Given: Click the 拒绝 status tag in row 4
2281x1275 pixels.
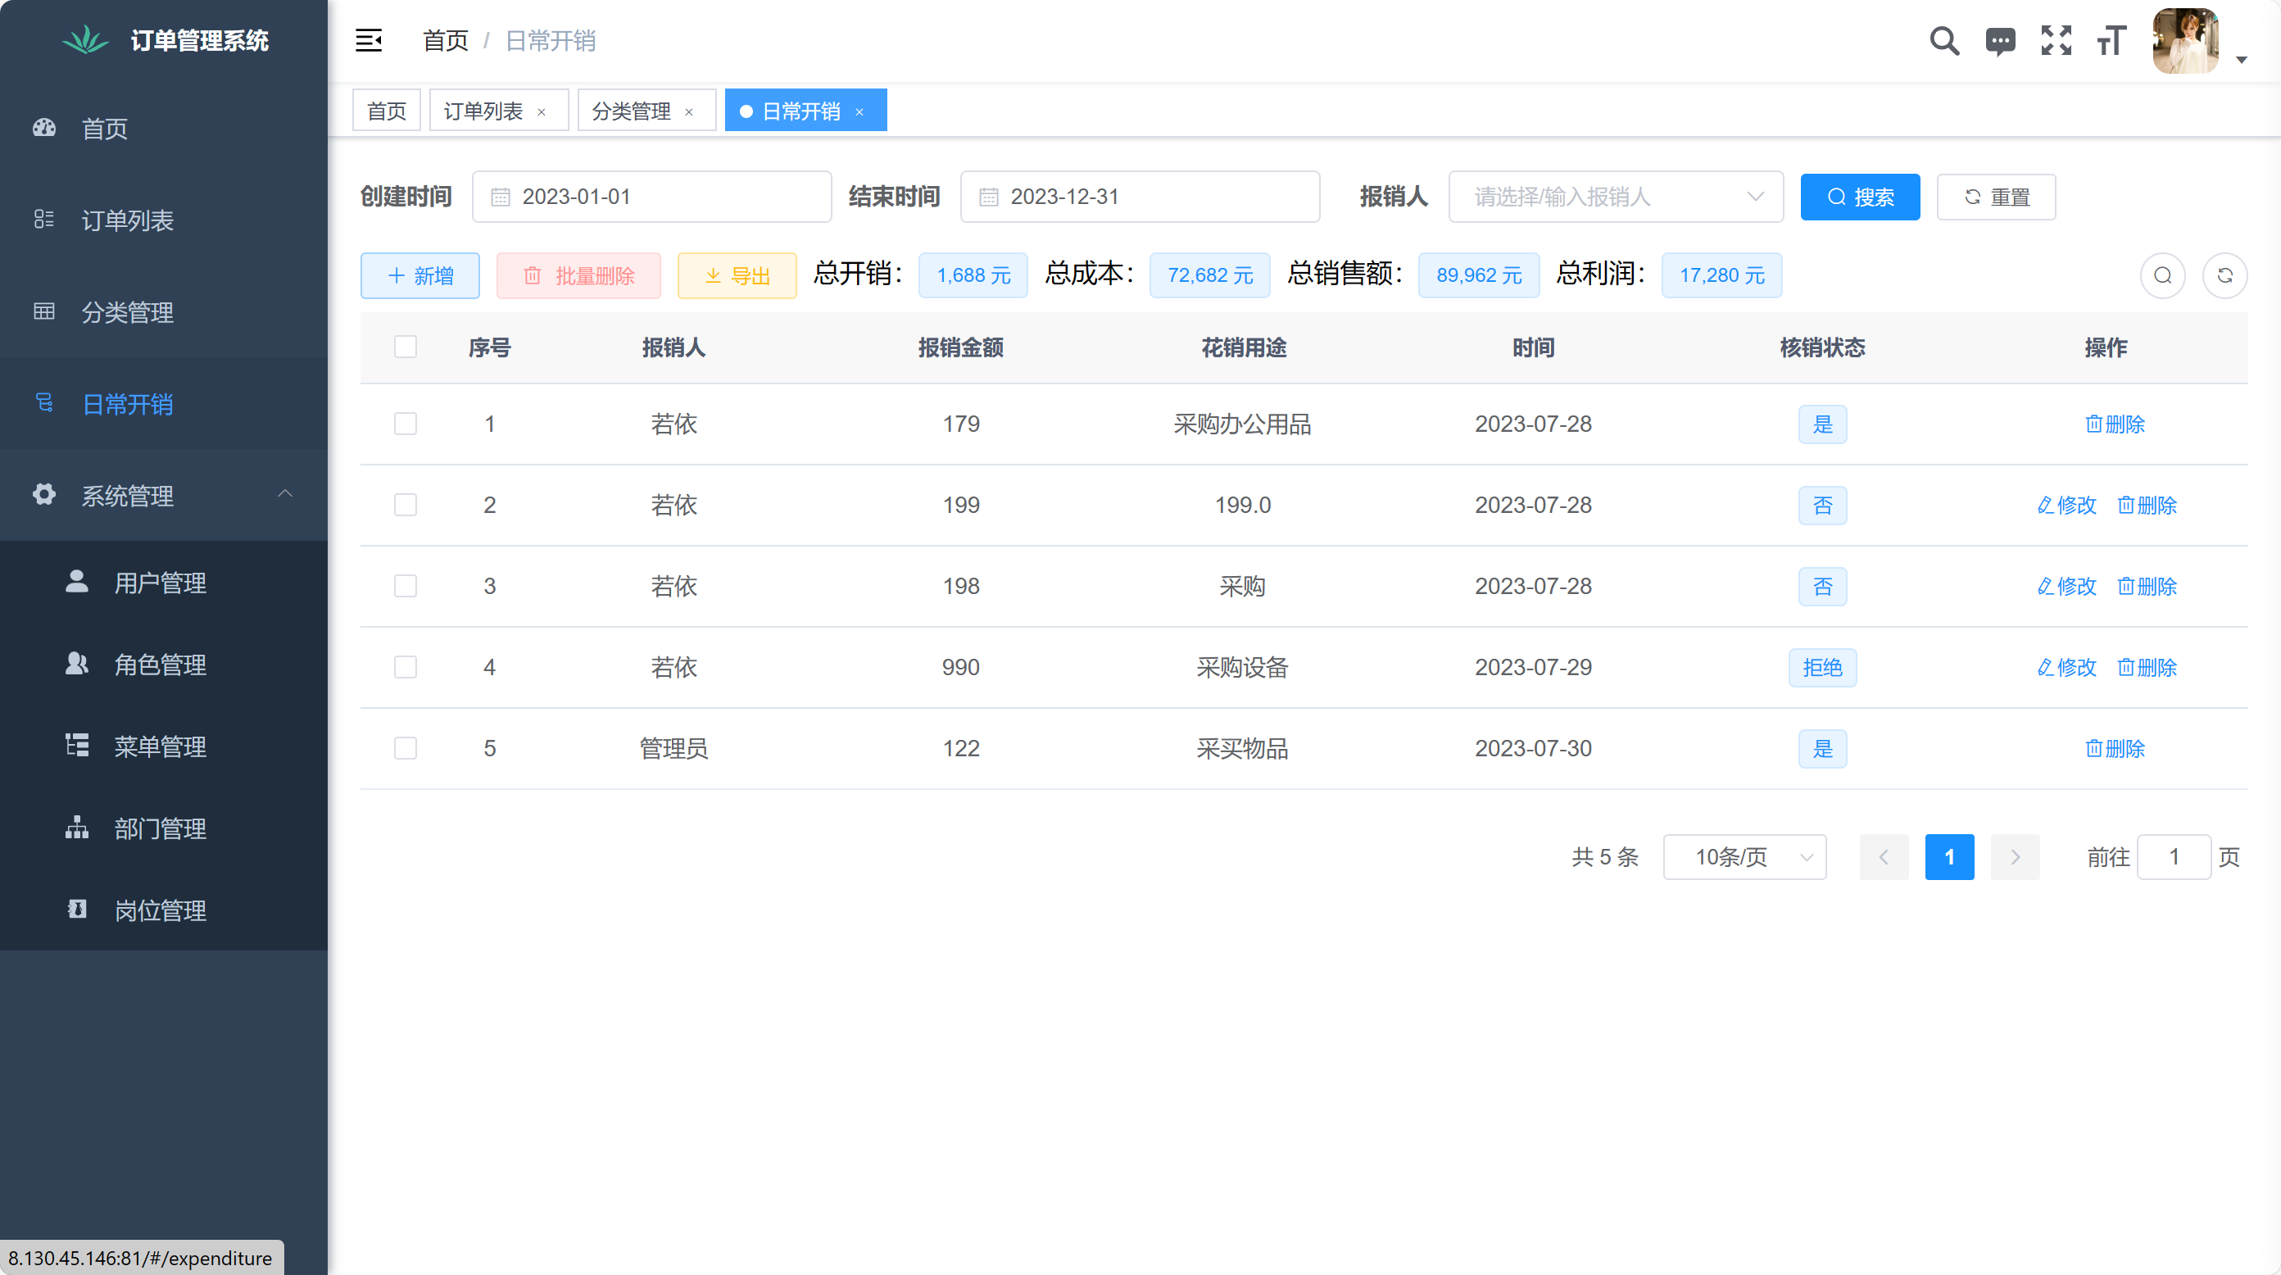Looking at the screenshot, I should click(1822, 668).
